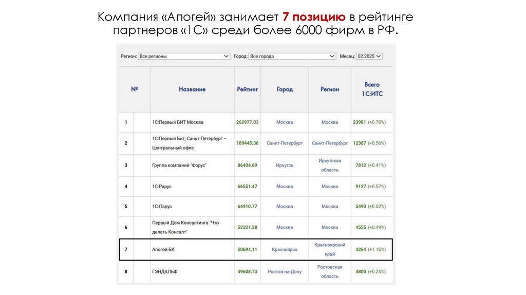Click ИТС total 23981 (+0.78%)
526x295 pixels.
369,122
